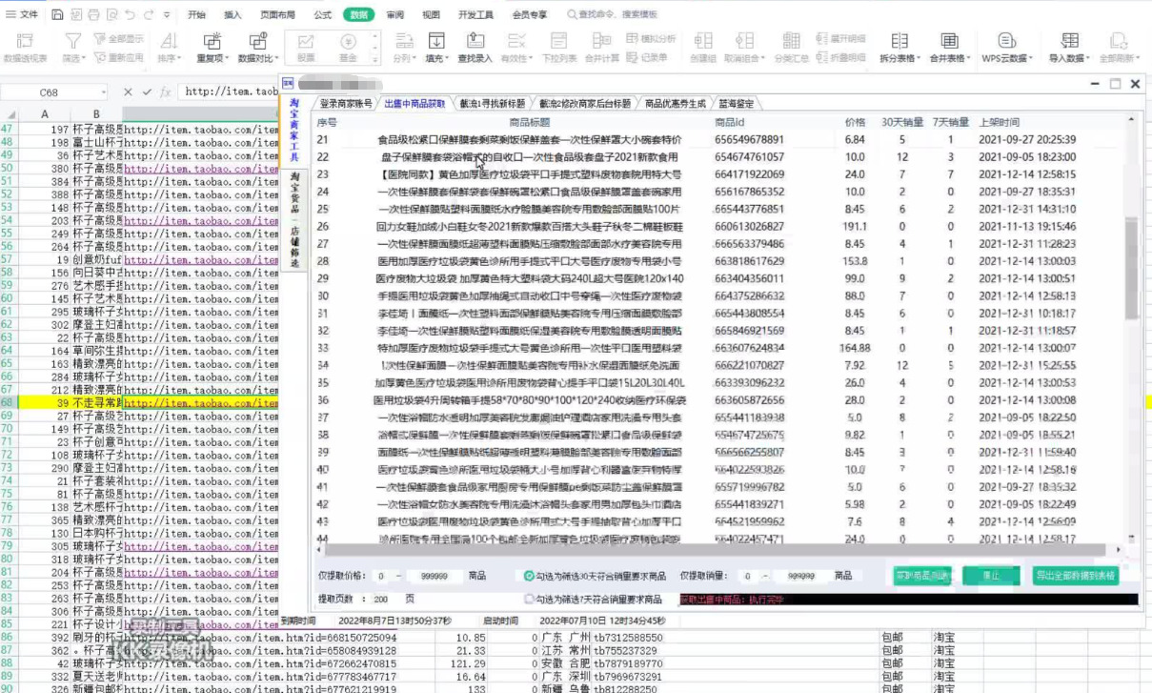
Task: Switch to the 公式 ribbon tab
Action: pos(323,14)
